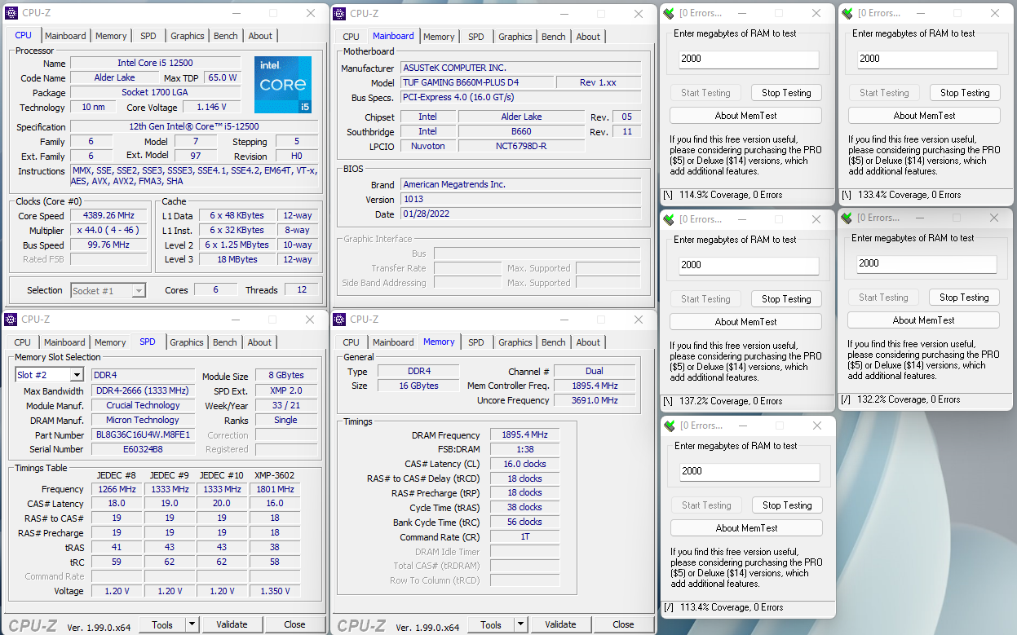
Task: Select SPD tab in Memory CPU-Z window
Action: click(476, 342)
